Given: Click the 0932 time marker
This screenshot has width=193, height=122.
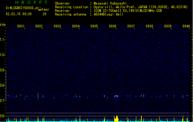Looking at the screenshot, I should pyautogui.click(x=39, y=26).
